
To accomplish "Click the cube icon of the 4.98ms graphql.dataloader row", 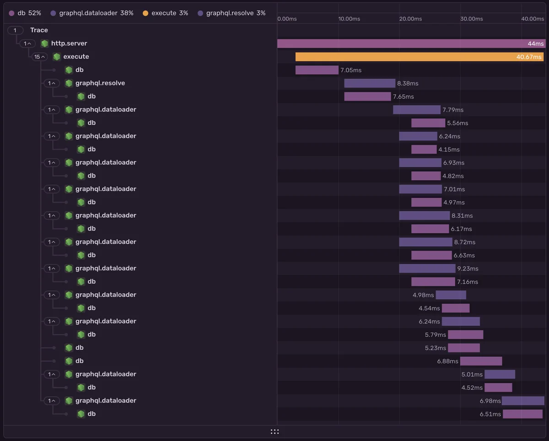I will pos(69,296).
